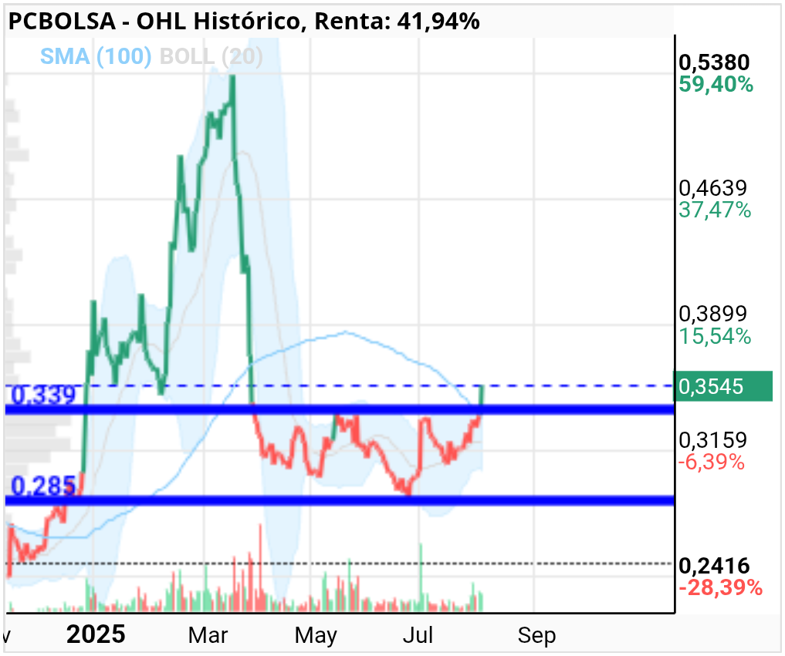Click the 0,2416 low price label
The height and width of the screenshot is (656, 785).
714,566
